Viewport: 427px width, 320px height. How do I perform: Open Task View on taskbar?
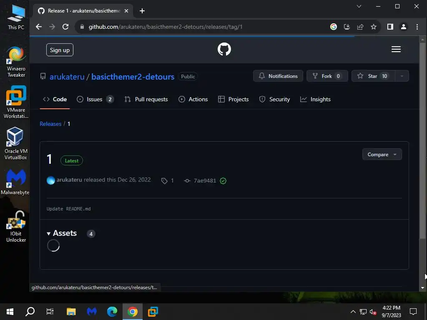[50, 312]
